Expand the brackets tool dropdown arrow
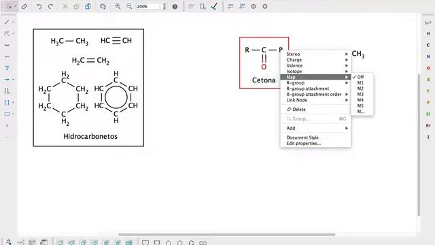This screenshot has height=245, width=435. 14,103
